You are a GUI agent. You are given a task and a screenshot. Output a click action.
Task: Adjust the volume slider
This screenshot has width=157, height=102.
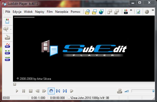[143, 91]
